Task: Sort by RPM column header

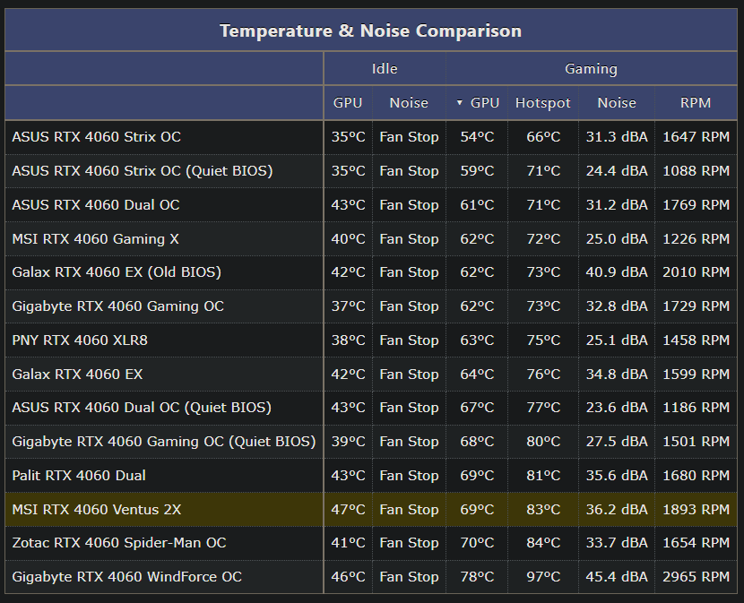Action: pyautogui.click(x=696, y=103)
